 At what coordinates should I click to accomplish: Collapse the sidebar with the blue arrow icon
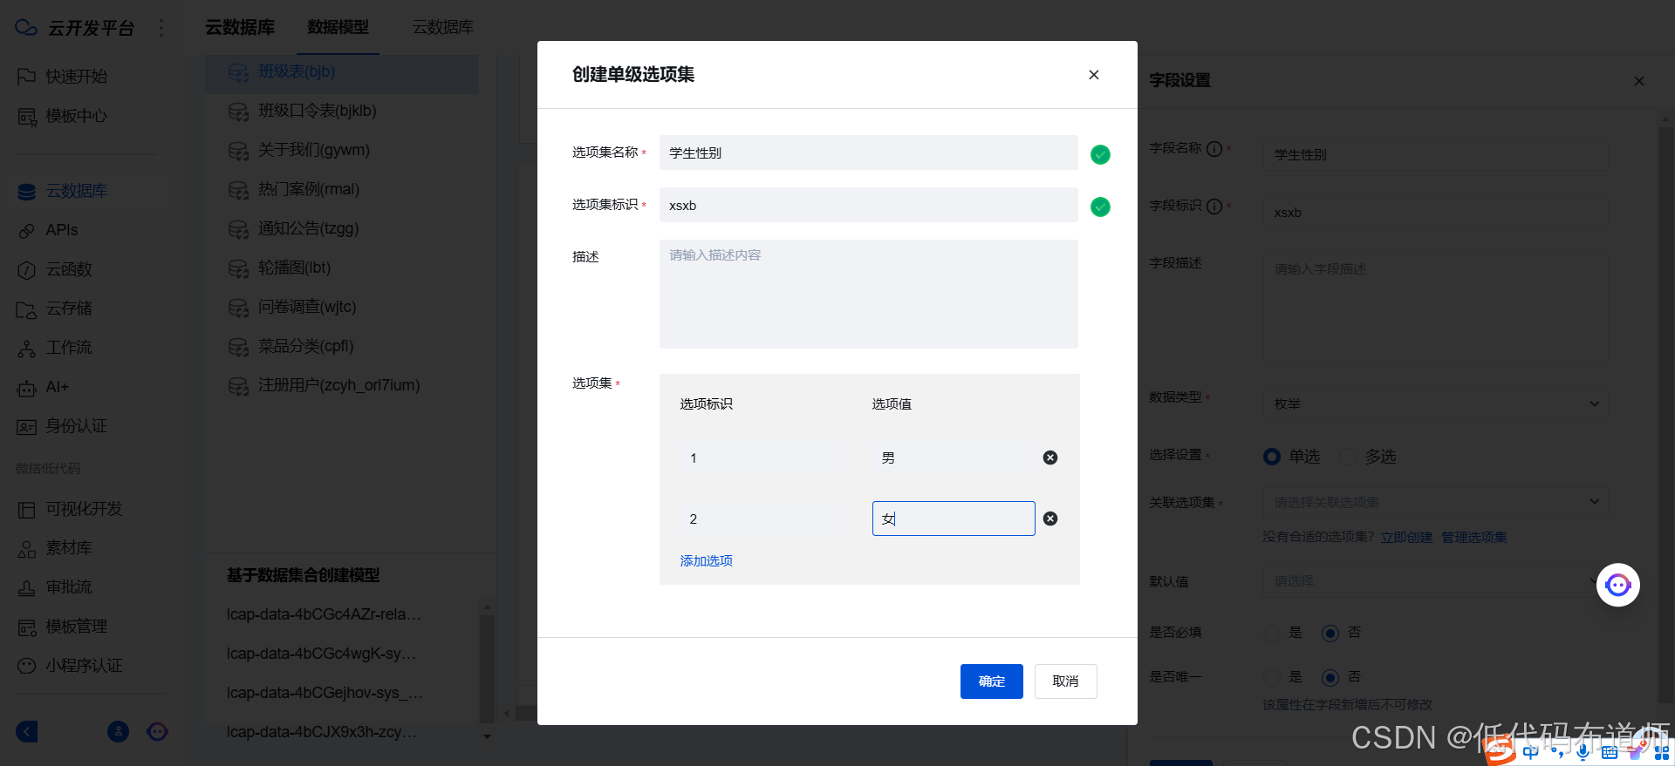pyautogui.click(x=27, y=731)
